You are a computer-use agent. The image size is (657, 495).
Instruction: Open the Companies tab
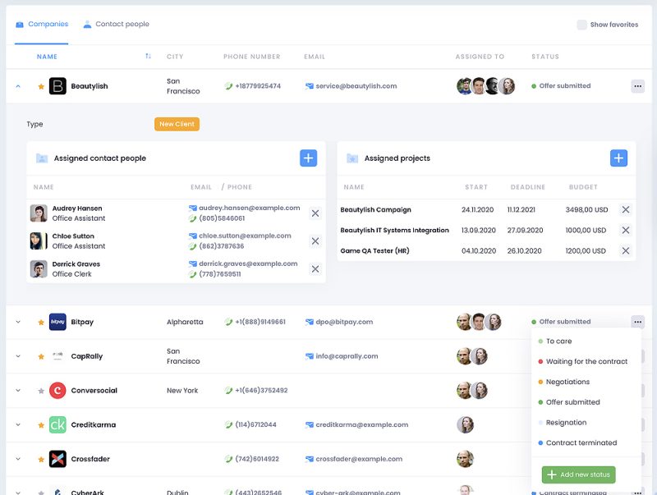tap(42, 25)
